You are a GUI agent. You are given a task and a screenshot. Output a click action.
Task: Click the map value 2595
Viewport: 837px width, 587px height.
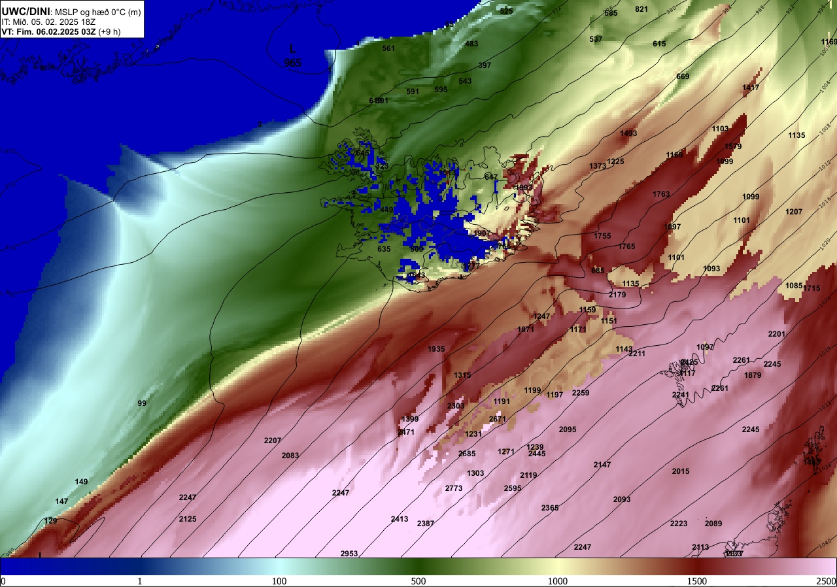click(513, 488)
